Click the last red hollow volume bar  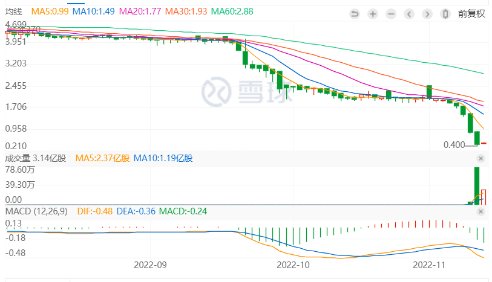(x=483, y=197)
